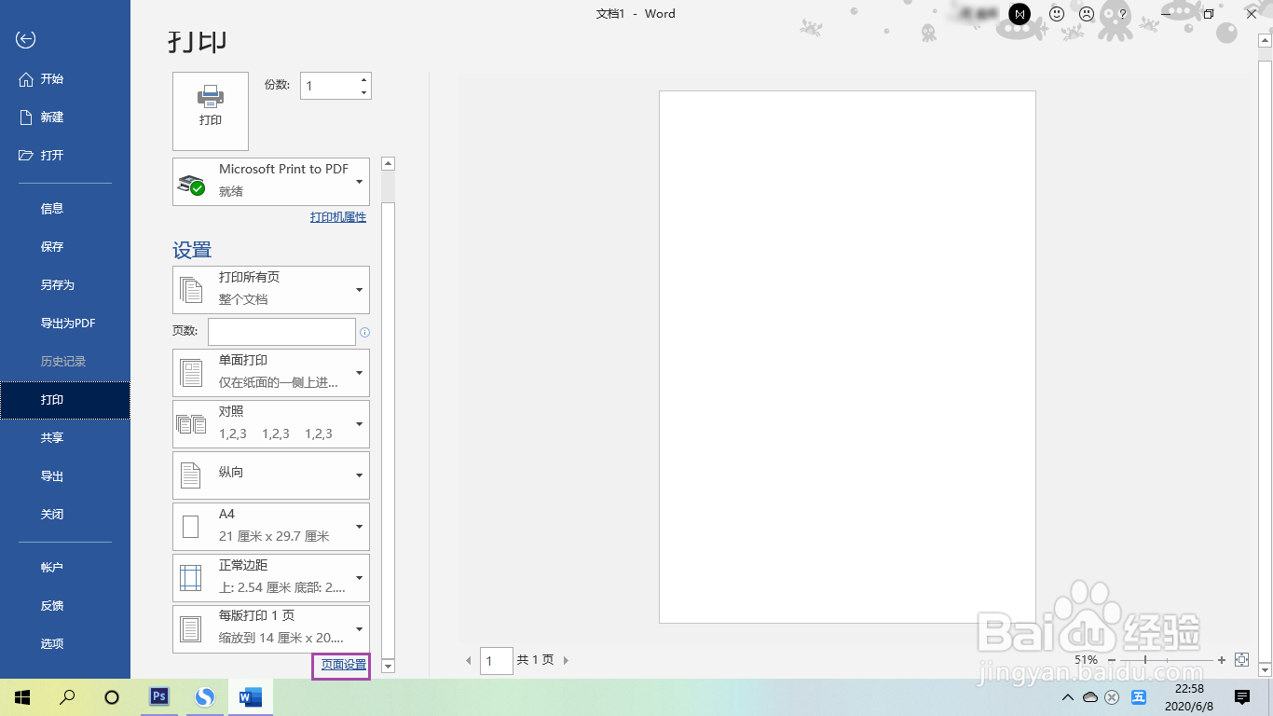Click the 页数 page range input field
This screenshot has height=716, width=1273.
coord(281,332)
